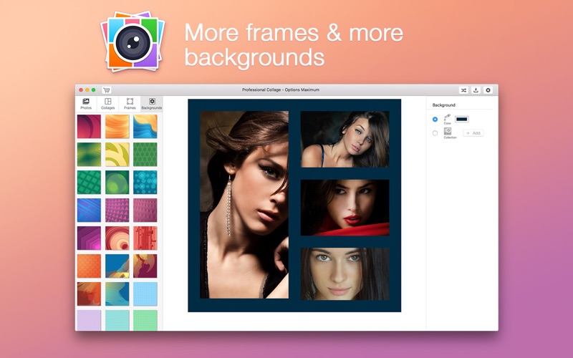Choose the red concentric circles background

(x=117, y=238)
